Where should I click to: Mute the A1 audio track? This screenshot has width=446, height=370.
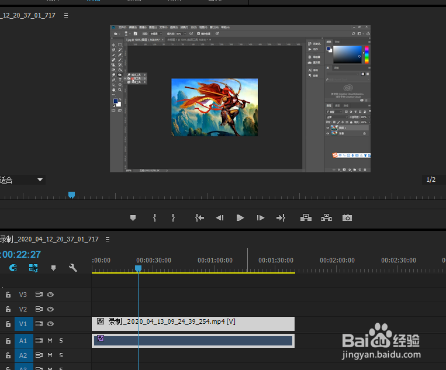[50, 341]
